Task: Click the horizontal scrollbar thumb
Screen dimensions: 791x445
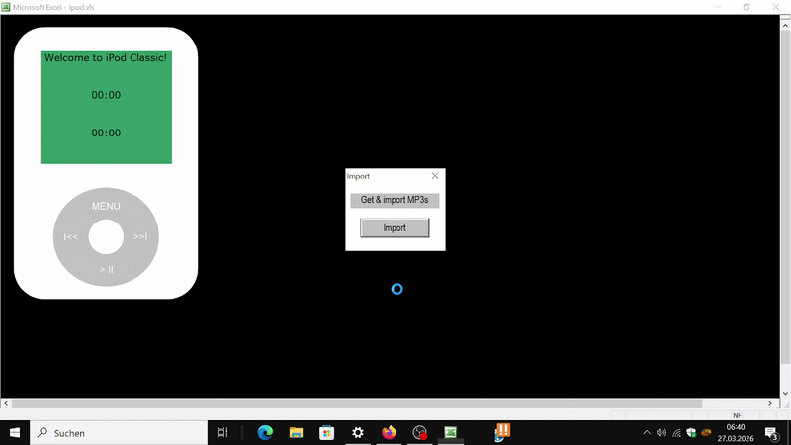Action: pyautogui.click(x=357, y=403)
